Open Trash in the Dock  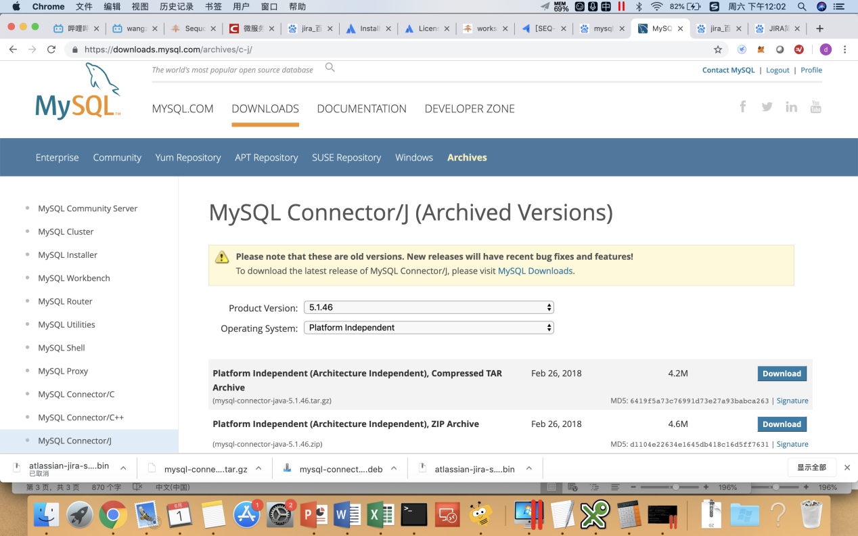pyautogui.click(x=810, y=514)
